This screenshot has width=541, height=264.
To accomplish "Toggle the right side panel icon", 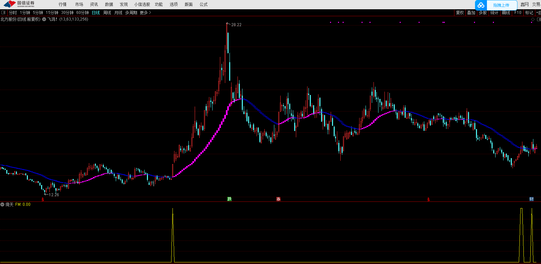I will (539, 19).
